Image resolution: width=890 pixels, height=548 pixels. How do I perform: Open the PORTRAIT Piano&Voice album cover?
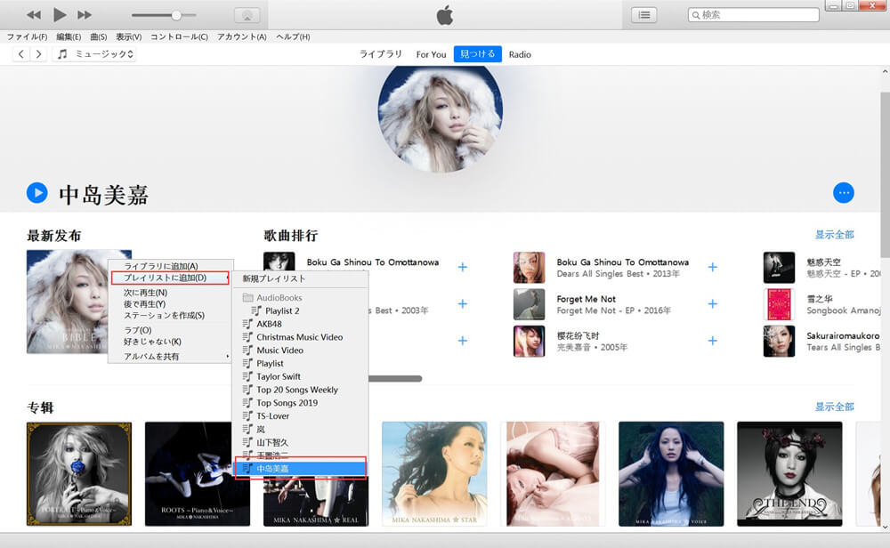79,473
